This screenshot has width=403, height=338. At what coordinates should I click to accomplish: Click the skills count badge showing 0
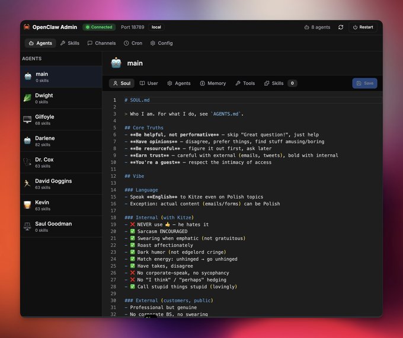pyautogui.click(x=292, y=84)
